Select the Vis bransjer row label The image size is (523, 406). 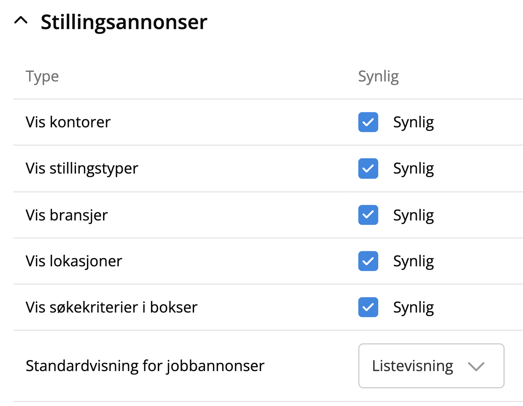pyautogui.click(x=67, y=215)
